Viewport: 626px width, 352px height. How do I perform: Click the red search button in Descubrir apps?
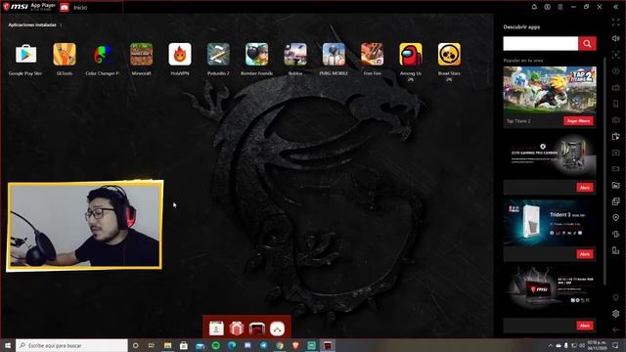(587, 43)
